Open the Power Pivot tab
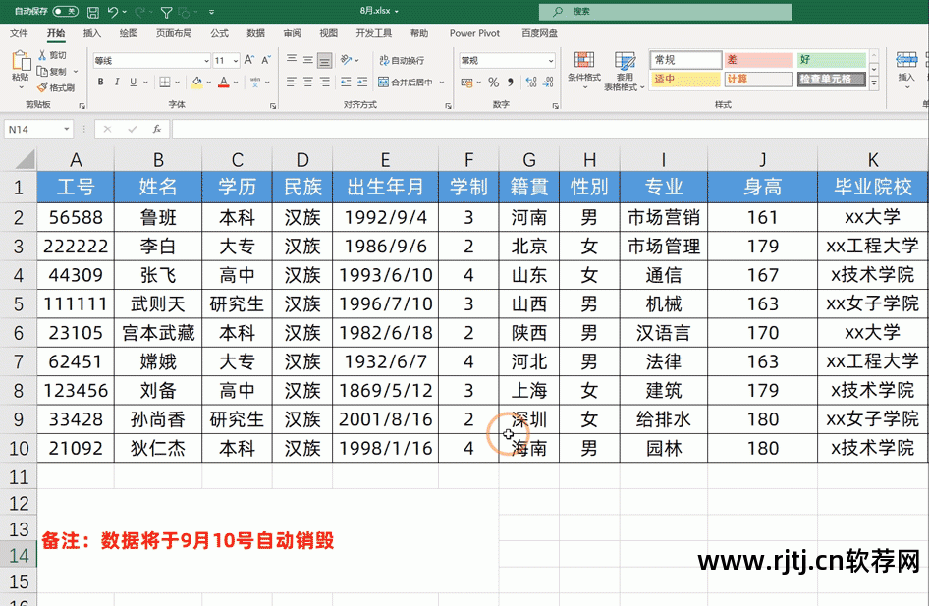The height and width of the screenshot is (606, 929). (x=474, y=32)
